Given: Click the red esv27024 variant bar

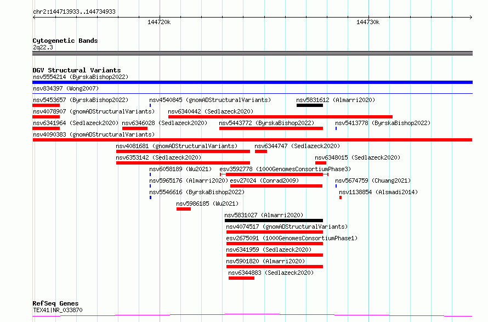Looking at the screenshot, I should (x=276, y=186).
